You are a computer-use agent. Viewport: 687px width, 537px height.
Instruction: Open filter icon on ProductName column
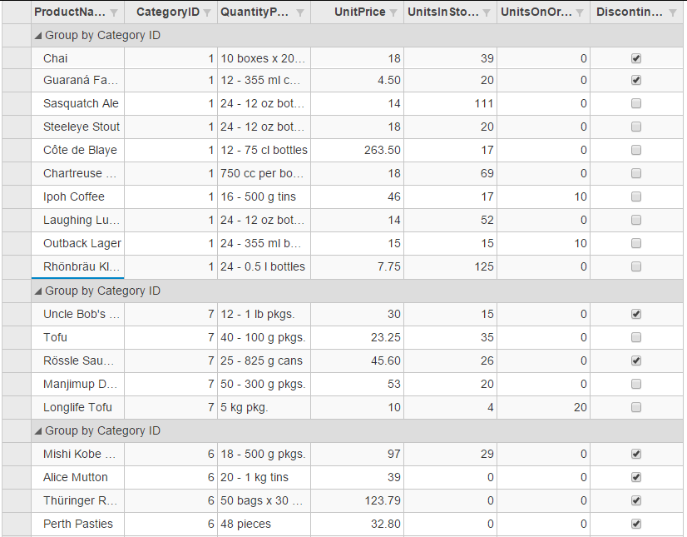[x=114, y=12]
